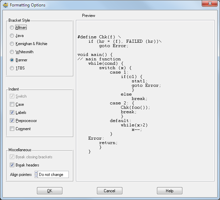Choose the 1TBS bracket style
This screenshot has width=220, height=200.
pos(12,68)
